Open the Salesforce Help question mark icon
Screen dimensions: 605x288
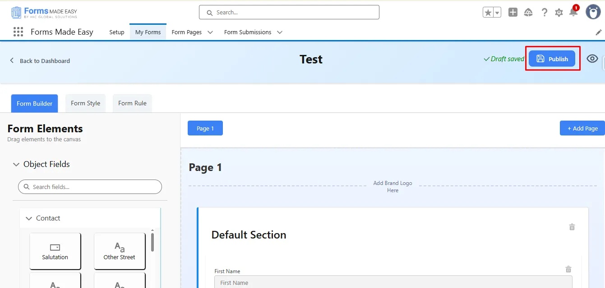tap(545, 13)
